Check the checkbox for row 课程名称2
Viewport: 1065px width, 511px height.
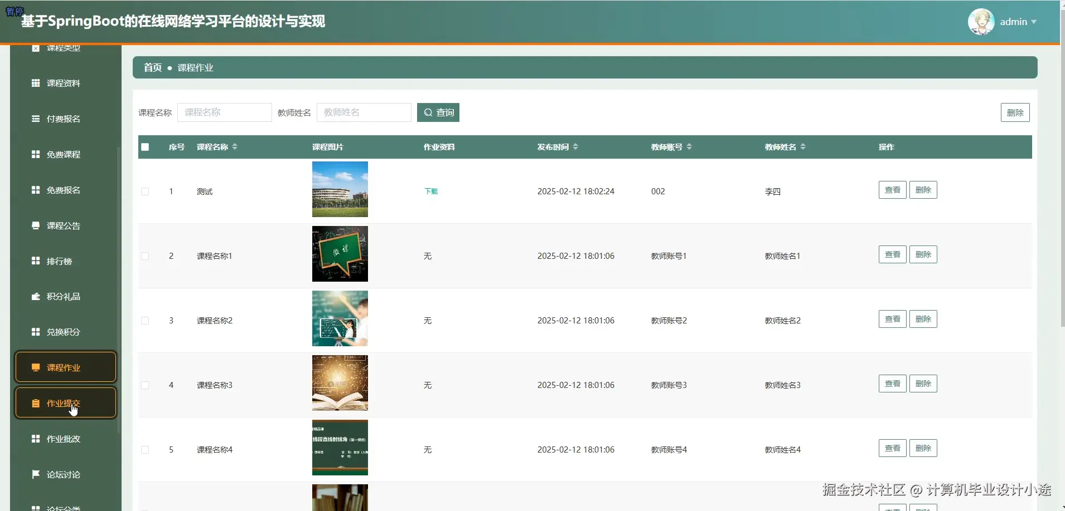[145, 321]
